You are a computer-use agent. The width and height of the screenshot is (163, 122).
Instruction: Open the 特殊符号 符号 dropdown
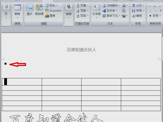[x=155, y=16]
